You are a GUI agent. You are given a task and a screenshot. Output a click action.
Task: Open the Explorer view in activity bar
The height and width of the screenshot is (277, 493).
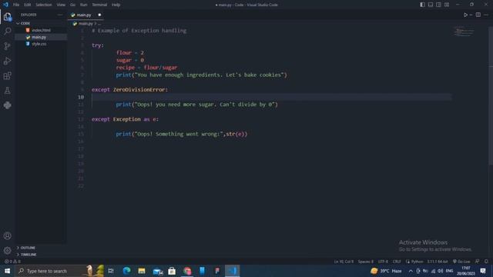(x=8, y=17)
